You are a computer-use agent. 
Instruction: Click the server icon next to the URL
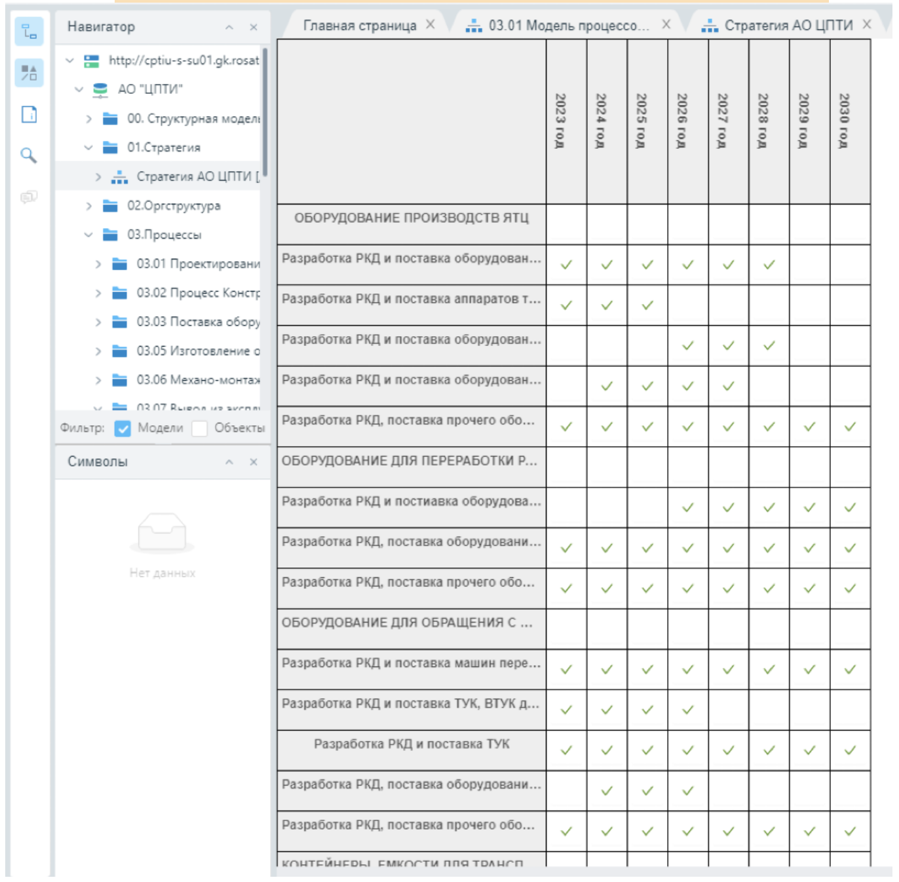tap(91, 61)
